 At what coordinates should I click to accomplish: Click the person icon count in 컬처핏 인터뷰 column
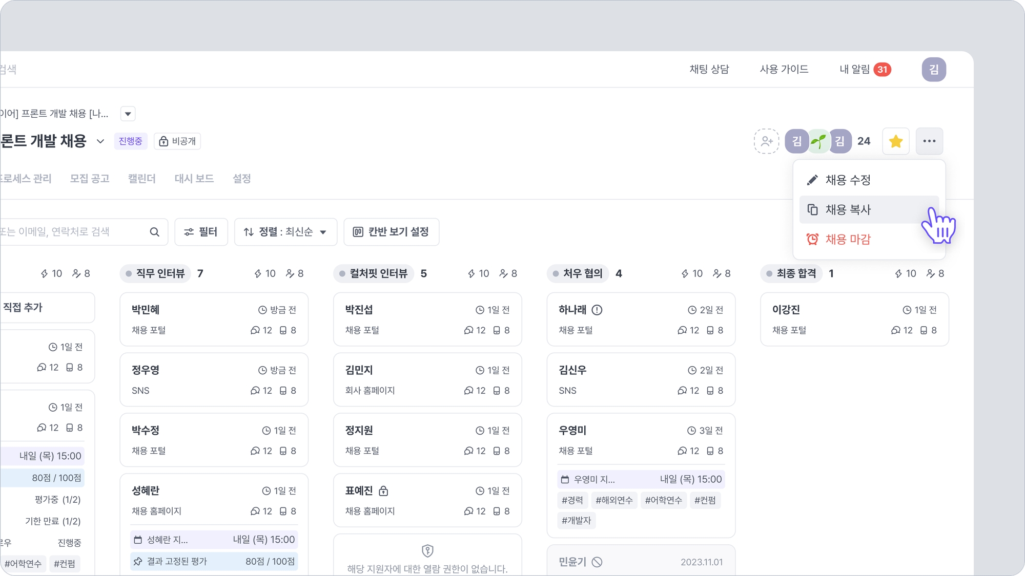[508, 274]
